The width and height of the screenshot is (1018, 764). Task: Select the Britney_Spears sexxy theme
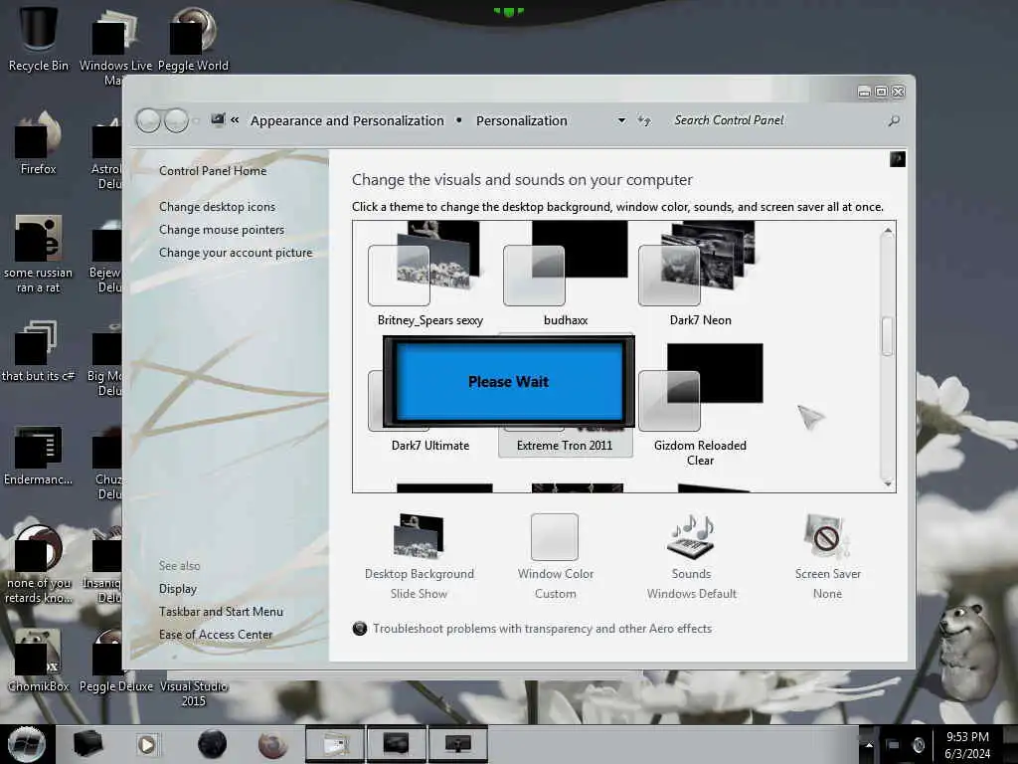[x=429, y=274]
